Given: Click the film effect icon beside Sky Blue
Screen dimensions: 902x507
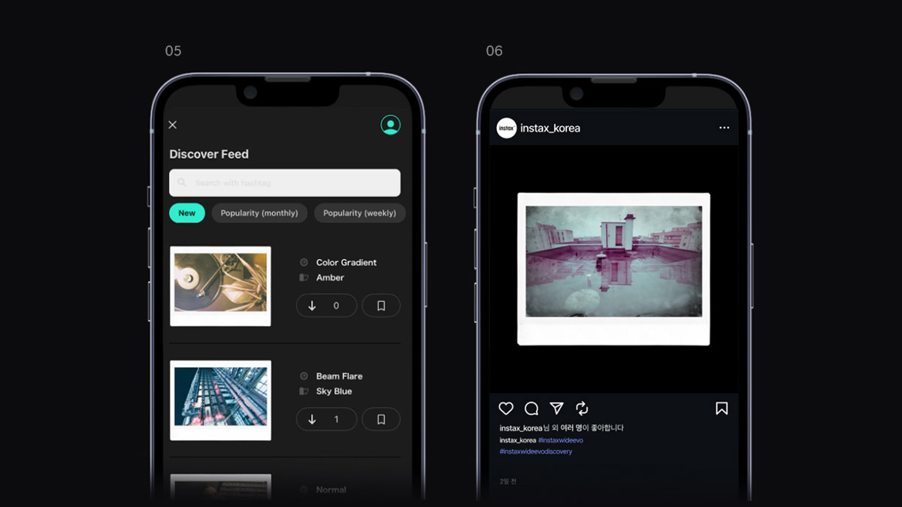Looking at the screenshot, I should (x=304, y=391).
